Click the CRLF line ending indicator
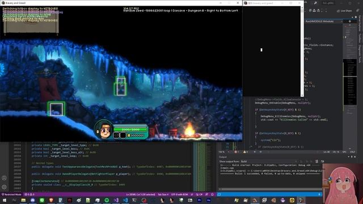 coord(352,152)
